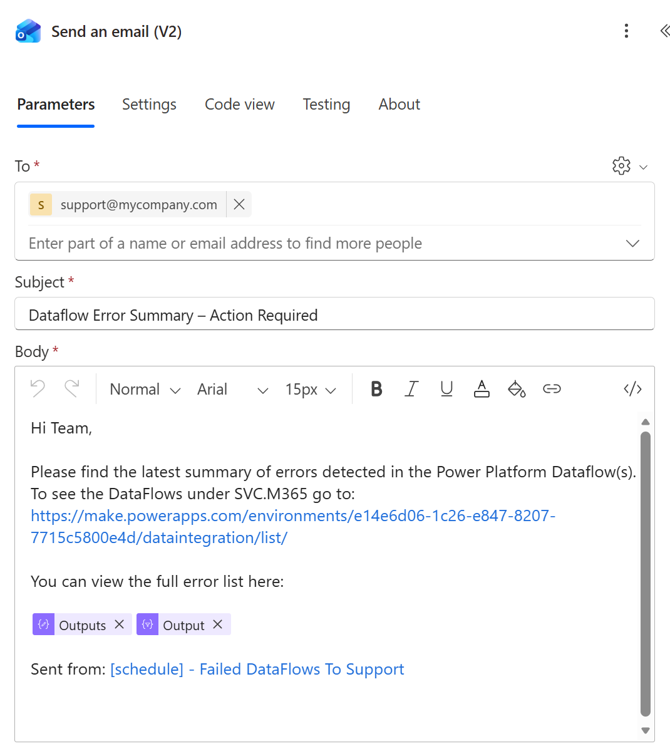
Task: Open the Code view tab
Action: click(x=240, y=104)
